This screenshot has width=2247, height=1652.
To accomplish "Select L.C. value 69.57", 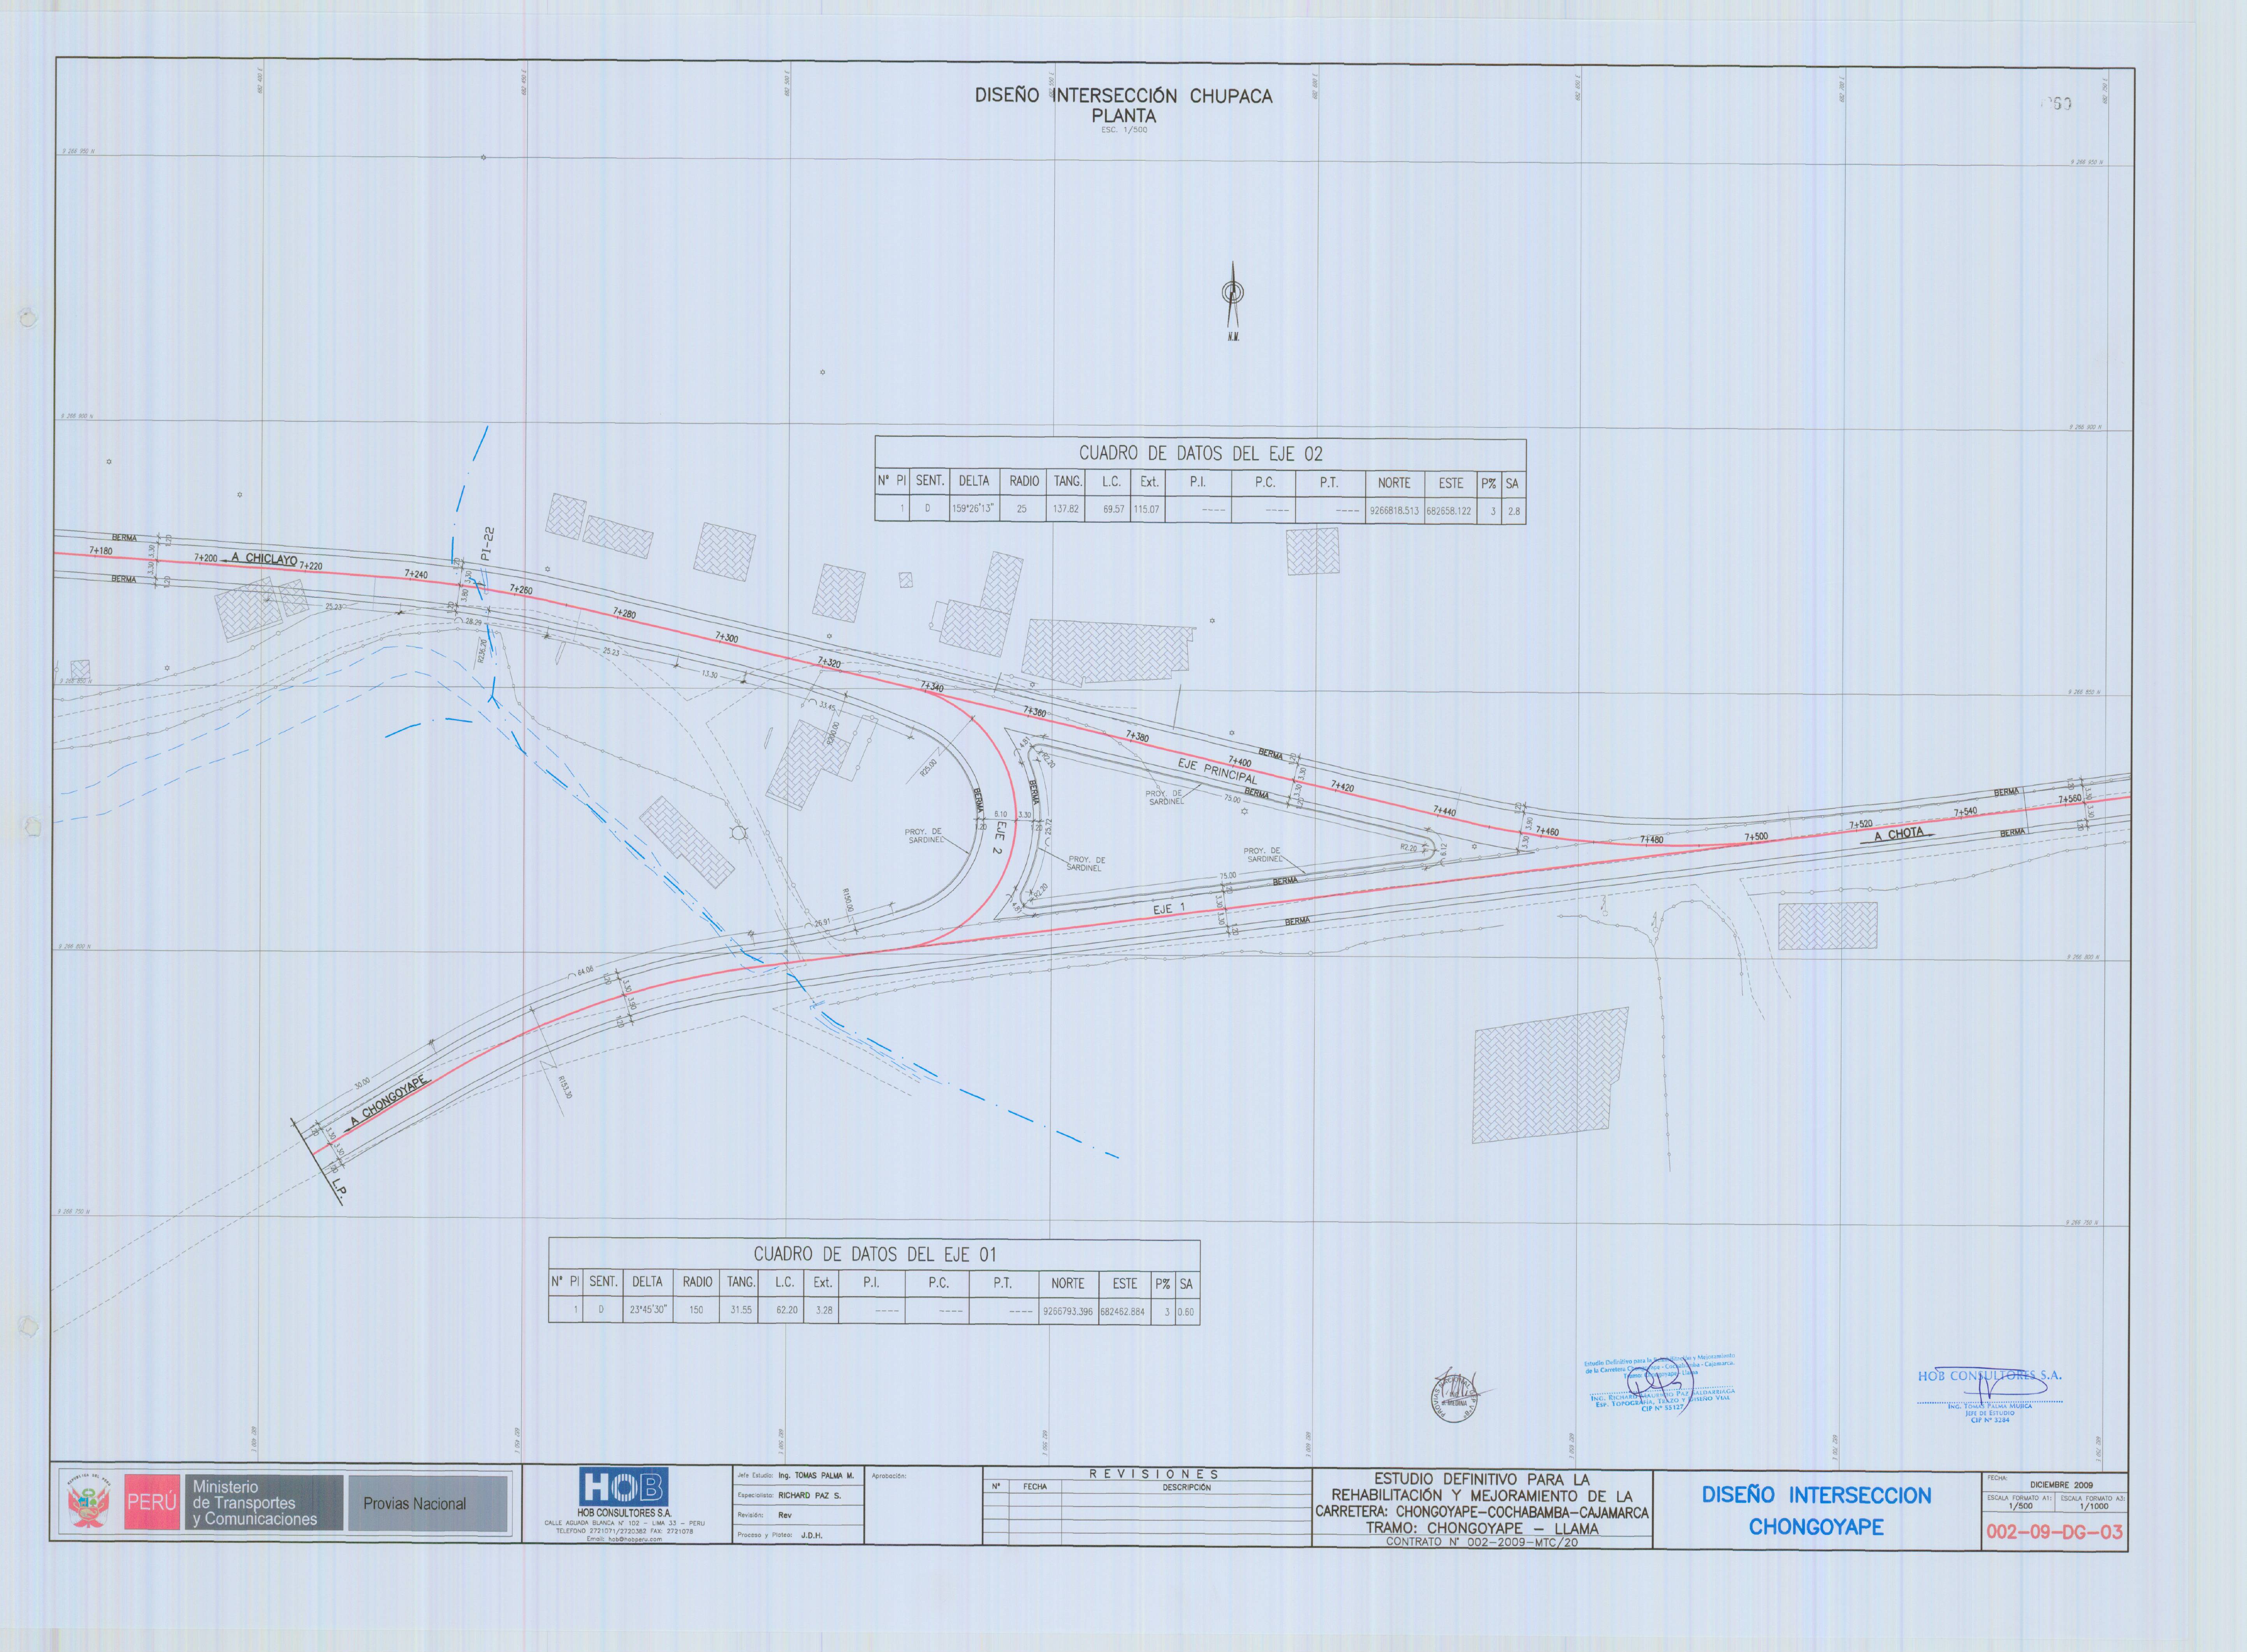I will pos(1113,509).
